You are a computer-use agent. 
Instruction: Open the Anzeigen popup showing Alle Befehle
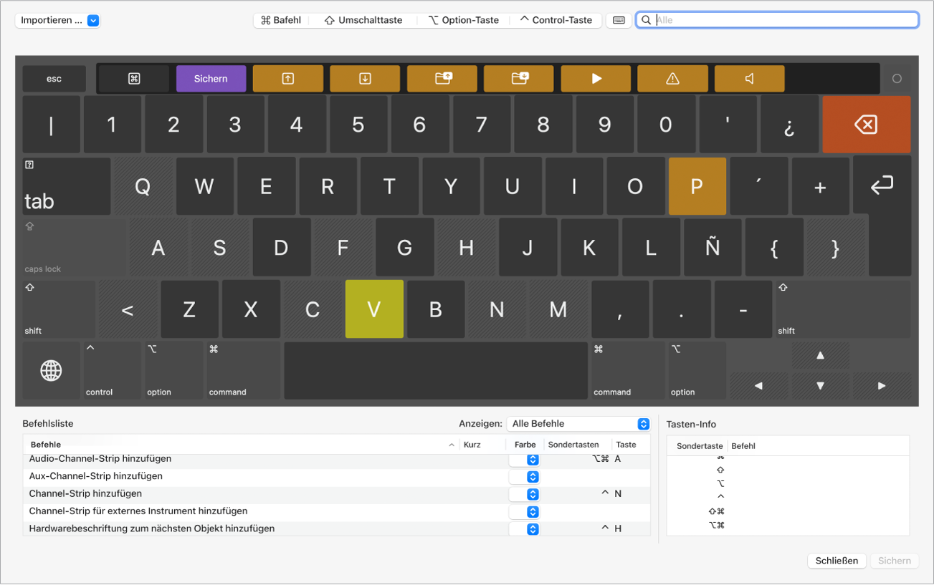point(578,423)
